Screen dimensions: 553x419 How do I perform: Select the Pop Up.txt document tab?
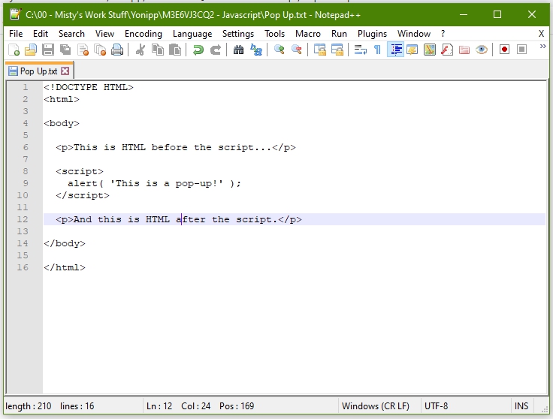point(38,71)
